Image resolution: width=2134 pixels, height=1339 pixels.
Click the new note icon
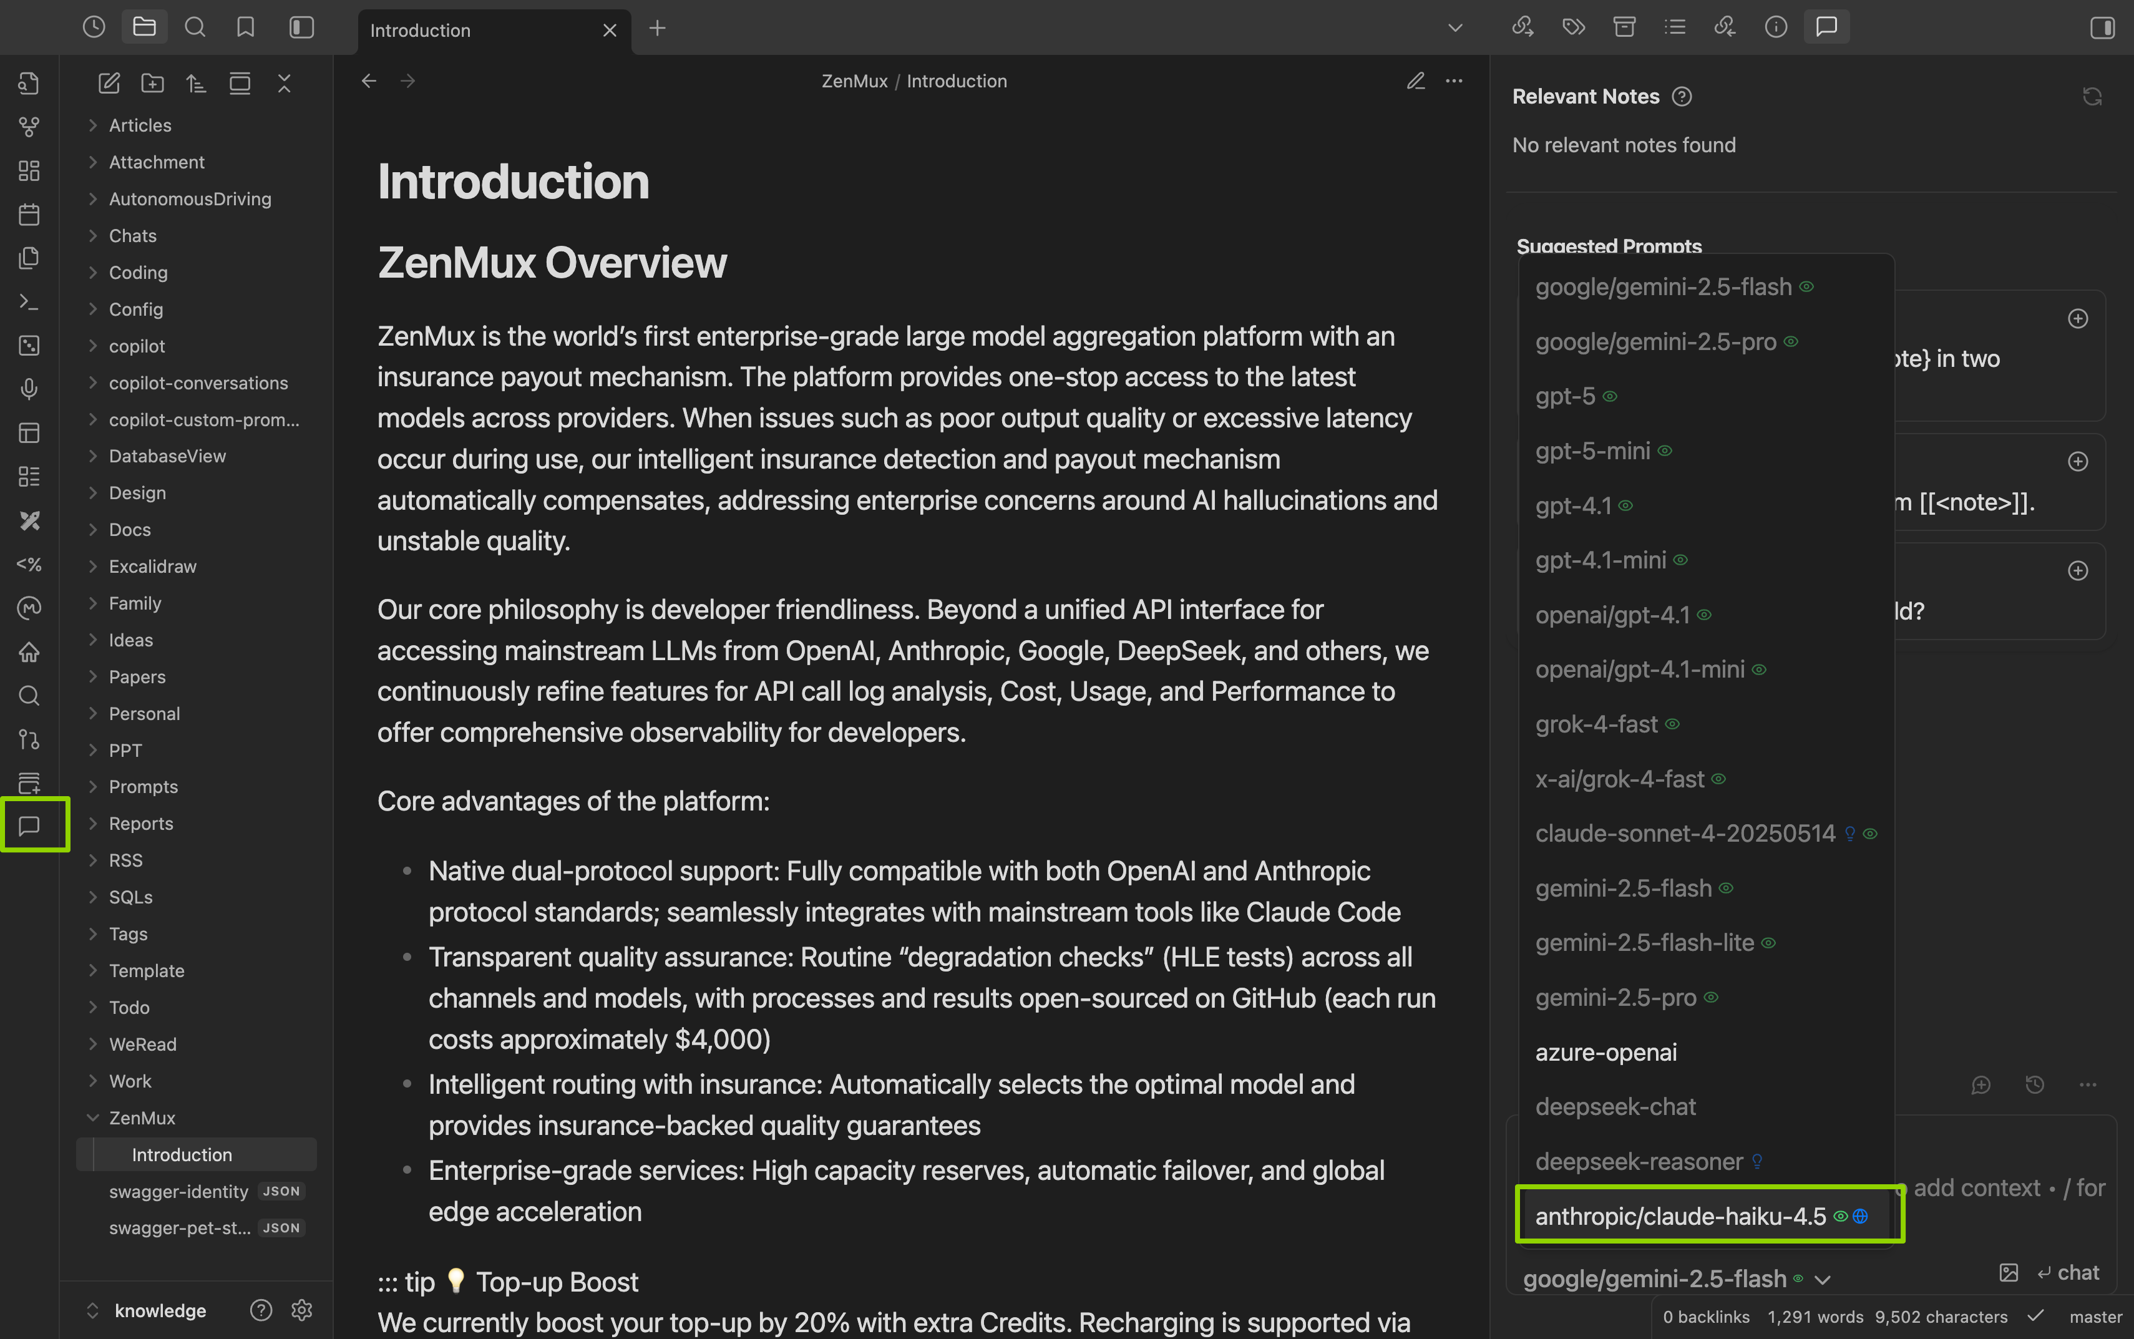coord(109,83)
